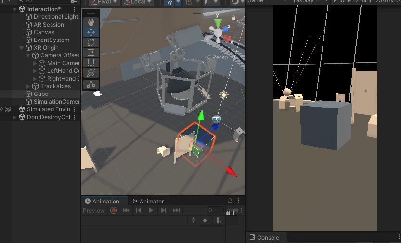Select the Hand view tool
The width and height of the screenshot is (401, 243).
pos(91,22)
